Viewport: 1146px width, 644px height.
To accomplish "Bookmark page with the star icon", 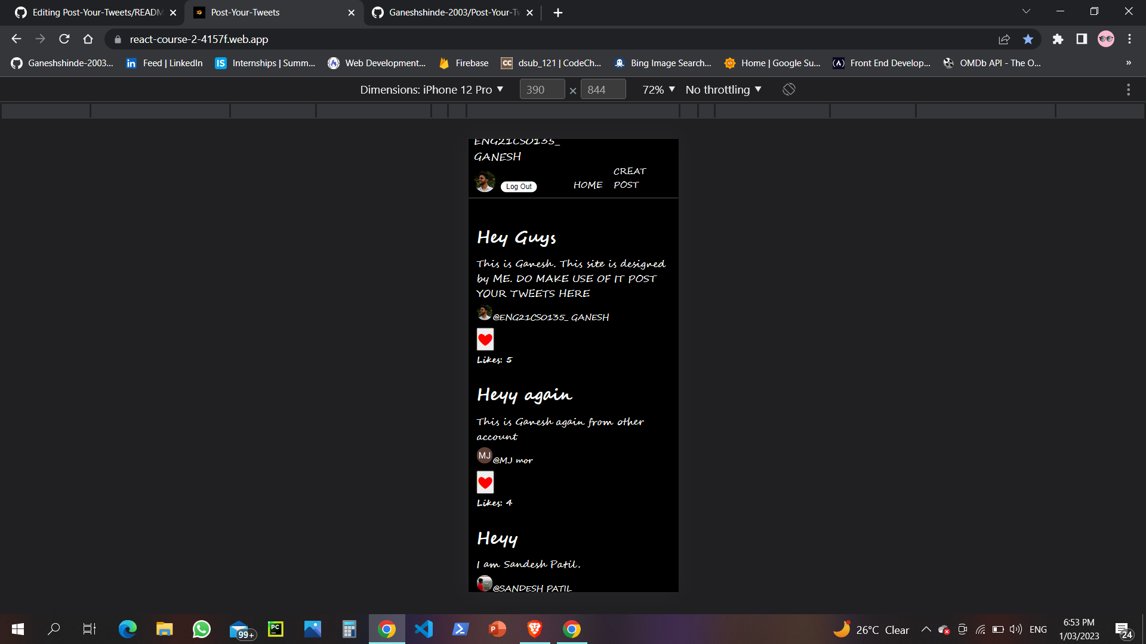I will [x=1028, y=39].
